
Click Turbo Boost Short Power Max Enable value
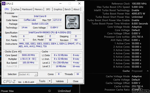[x=135, y=20]
